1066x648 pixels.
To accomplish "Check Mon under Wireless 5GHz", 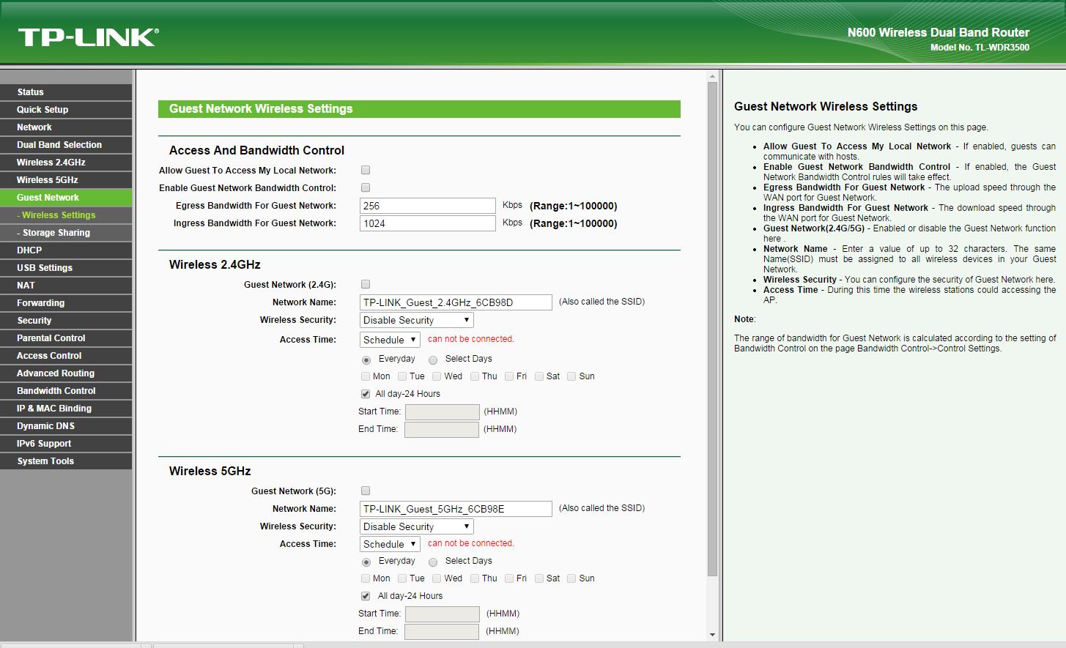I will [366, 578].
